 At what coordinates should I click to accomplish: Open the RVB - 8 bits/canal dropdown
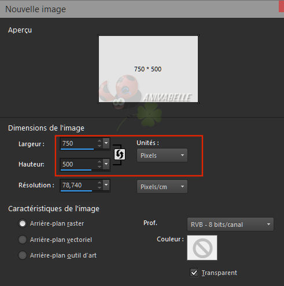[230, 225]
